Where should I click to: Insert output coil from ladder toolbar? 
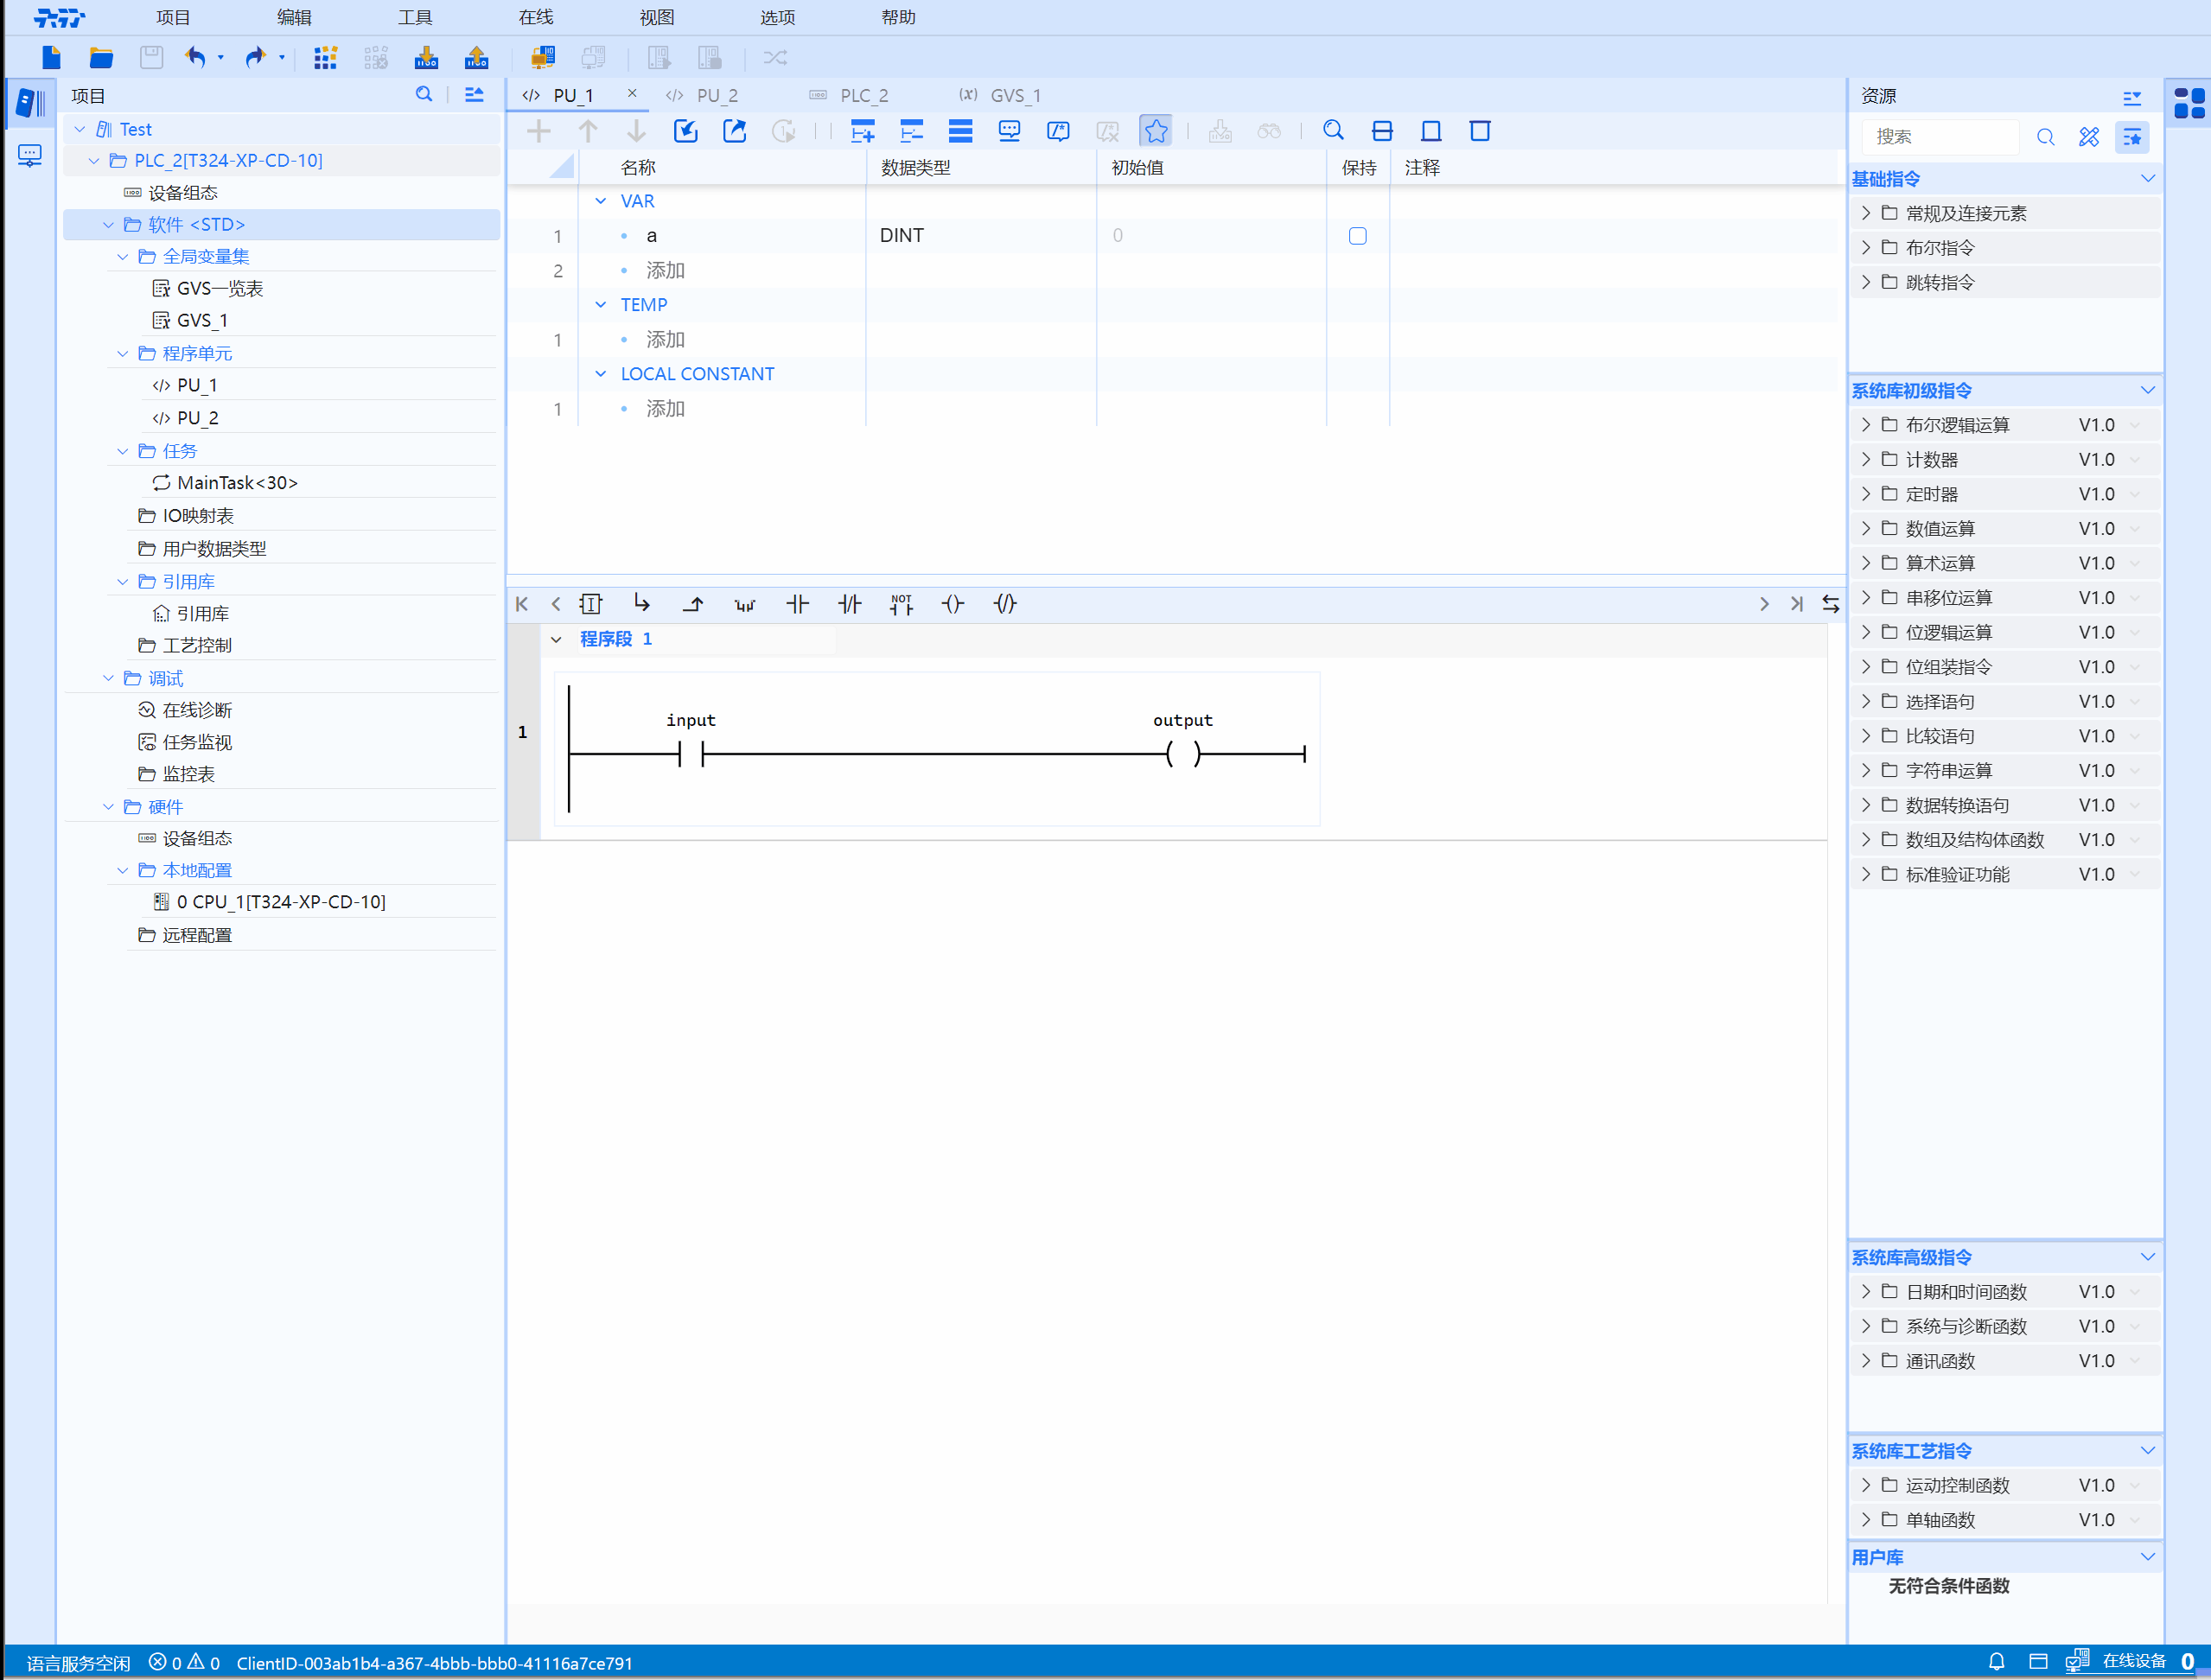pos(953,604)
